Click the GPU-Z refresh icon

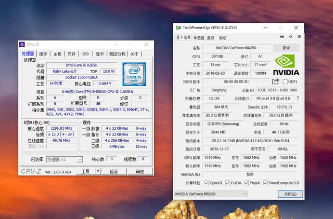click(x=290, y=37)
